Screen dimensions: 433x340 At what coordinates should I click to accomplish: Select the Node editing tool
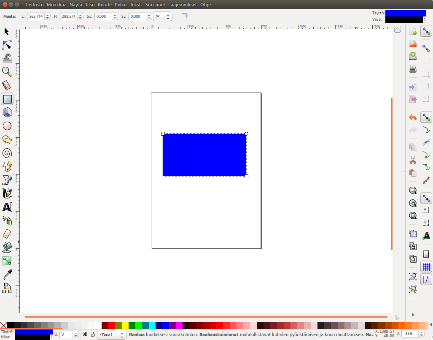(x=7, y=45)
